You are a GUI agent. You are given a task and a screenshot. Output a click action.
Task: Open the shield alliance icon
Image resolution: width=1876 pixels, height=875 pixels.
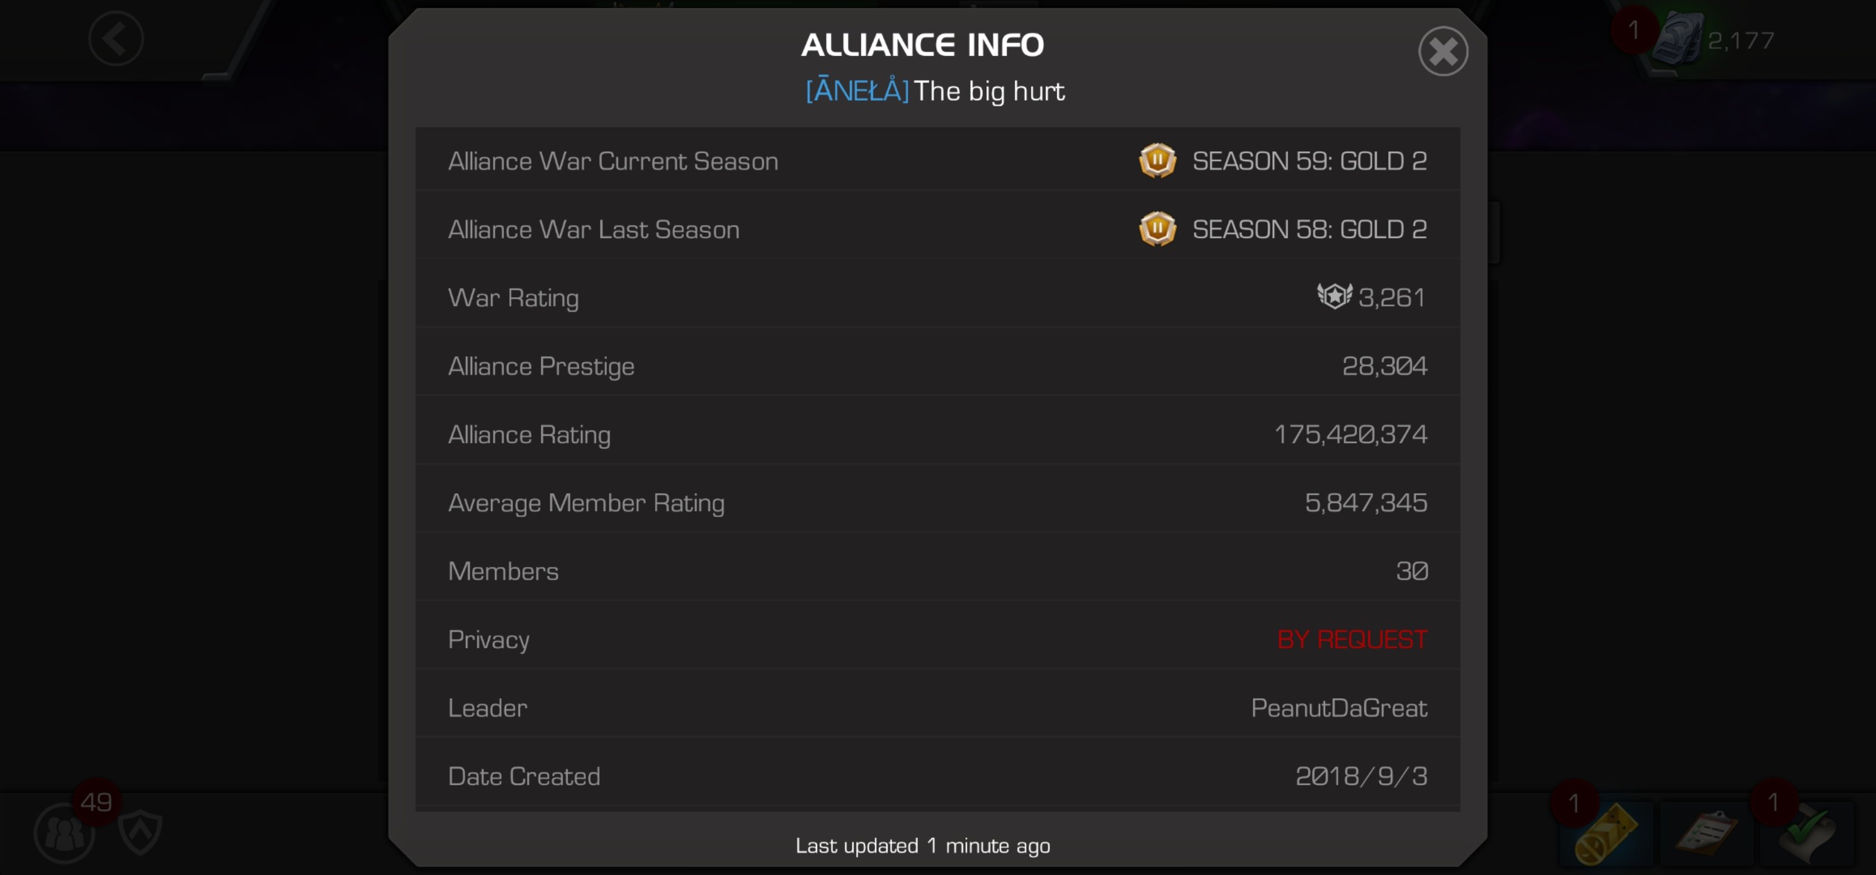pyautogui.click(x=140, y=831)
